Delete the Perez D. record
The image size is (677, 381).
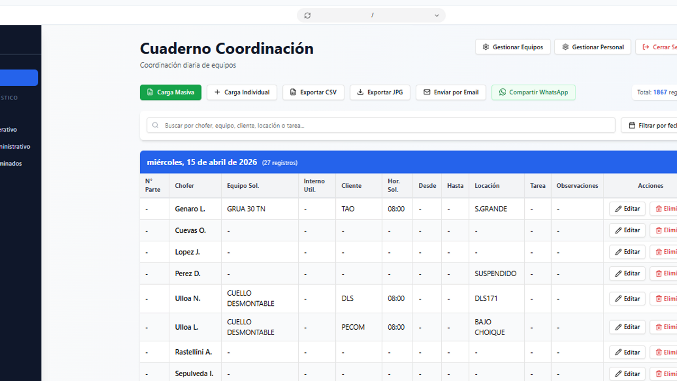click(x=663, y=274)
